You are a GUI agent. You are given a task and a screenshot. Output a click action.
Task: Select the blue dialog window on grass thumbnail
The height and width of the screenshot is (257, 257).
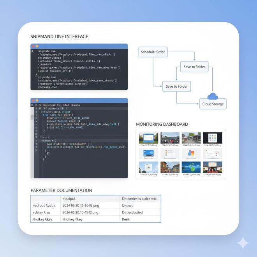click(148, 137)
